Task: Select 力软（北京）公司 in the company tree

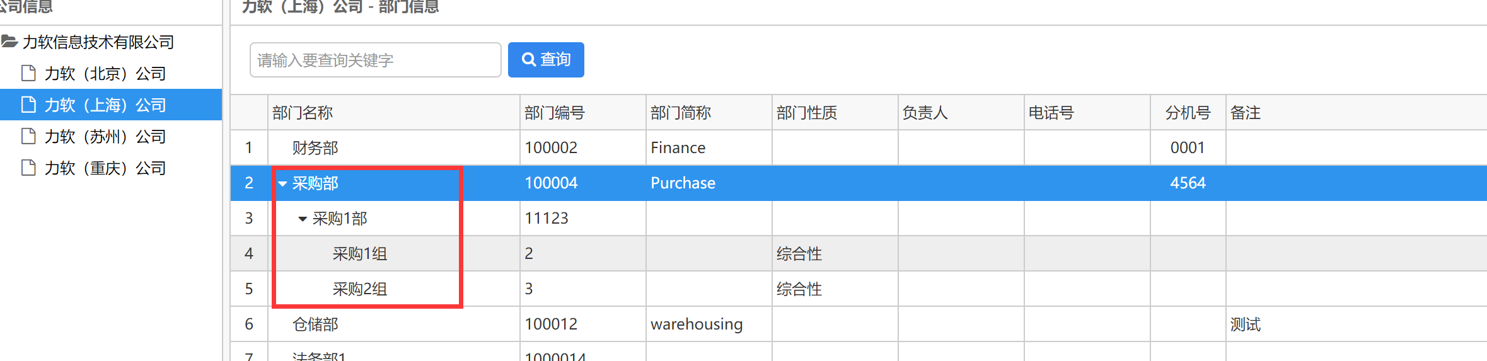Action: (x=105, y=74)
